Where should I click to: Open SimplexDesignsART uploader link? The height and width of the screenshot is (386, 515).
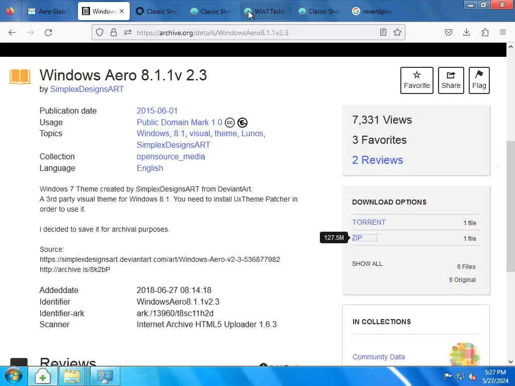(x=87, y=89)
